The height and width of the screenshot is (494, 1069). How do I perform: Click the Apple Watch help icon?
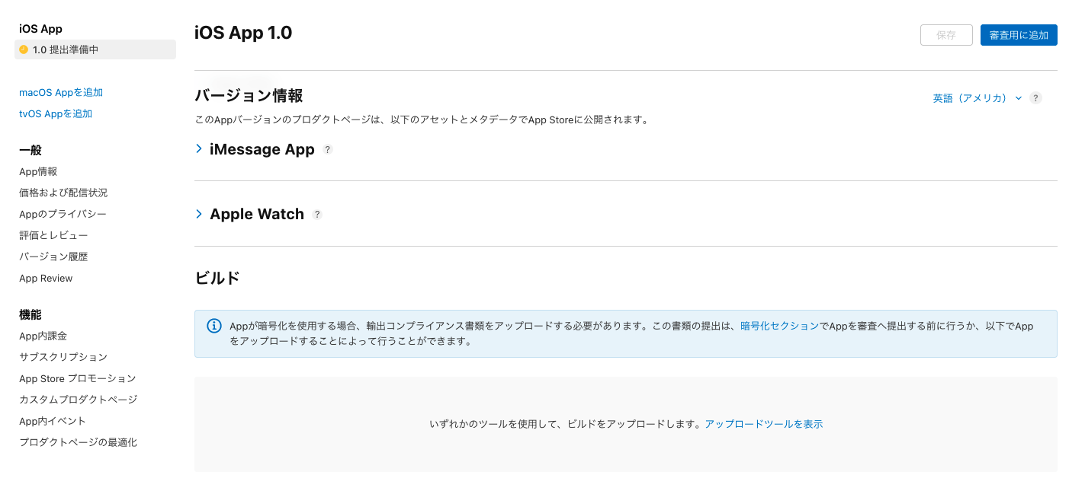[317, 214]
